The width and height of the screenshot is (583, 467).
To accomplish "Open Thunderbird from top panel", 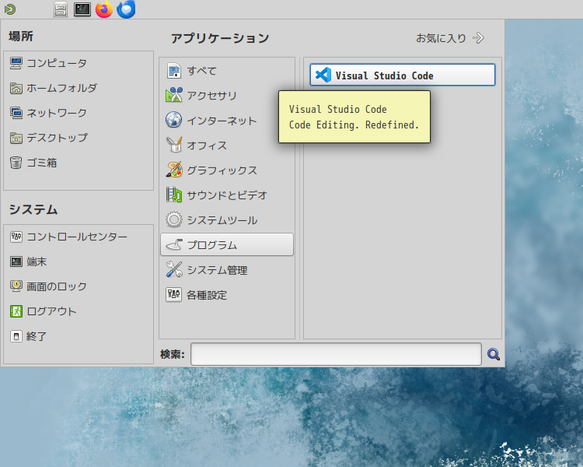I will (x=126, y=9).
